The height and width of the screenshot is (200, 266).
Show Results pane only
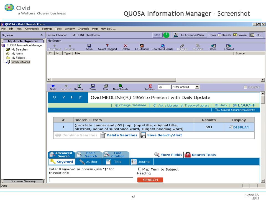pyautogui.click(x=224, y=35)
